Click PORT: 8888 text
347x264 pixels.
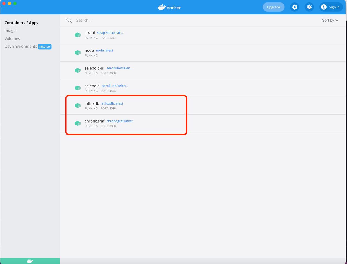(108, 126)
